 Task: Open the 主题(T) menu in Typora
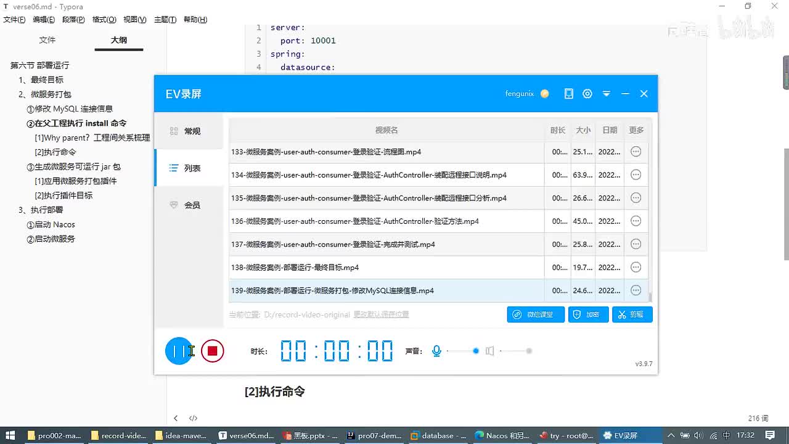(165, 20)
